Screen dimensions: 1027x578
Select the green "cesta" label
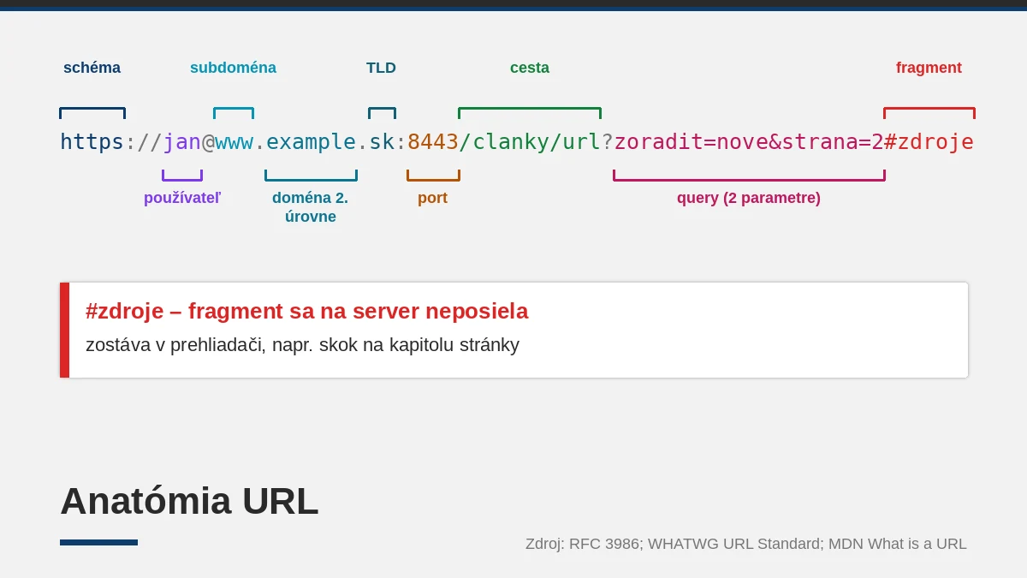click(530, 68)
